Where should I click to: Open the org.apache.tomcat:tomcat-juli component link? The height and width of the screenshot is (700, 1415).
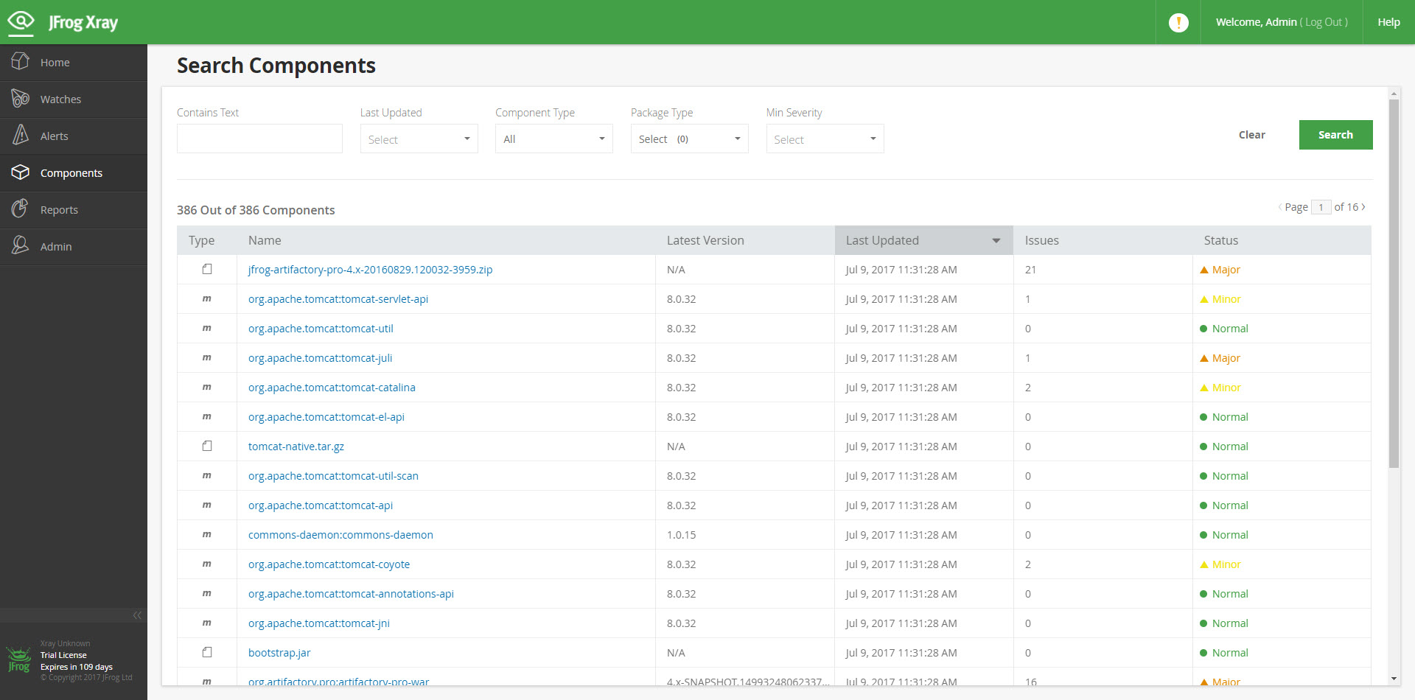pos(320,358)
